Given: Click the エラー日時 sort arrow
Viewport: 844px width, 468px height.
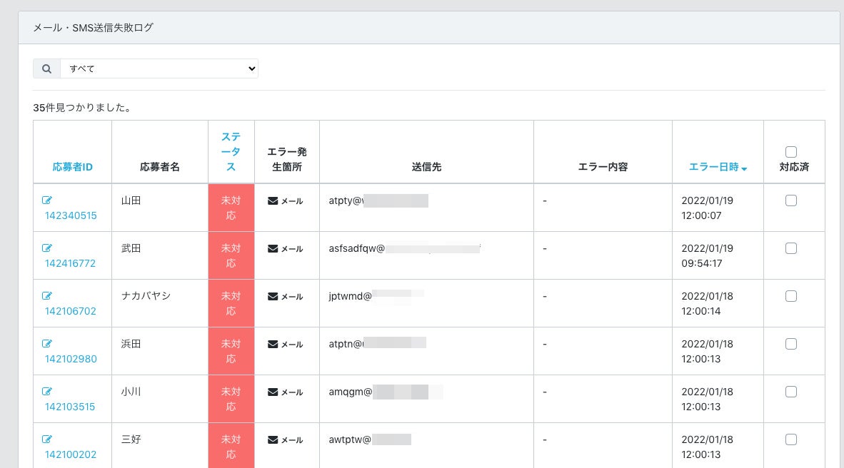Looking at the screenshot, I should click(744, 168).
